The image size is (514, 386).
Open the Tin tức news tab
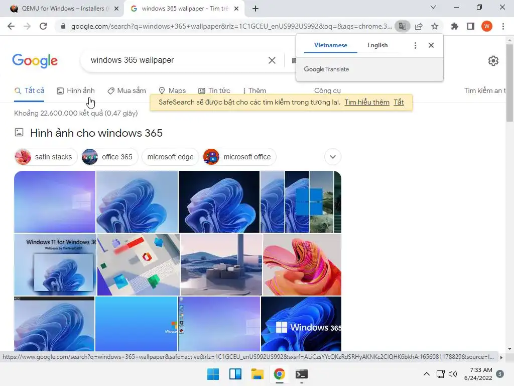214,90
